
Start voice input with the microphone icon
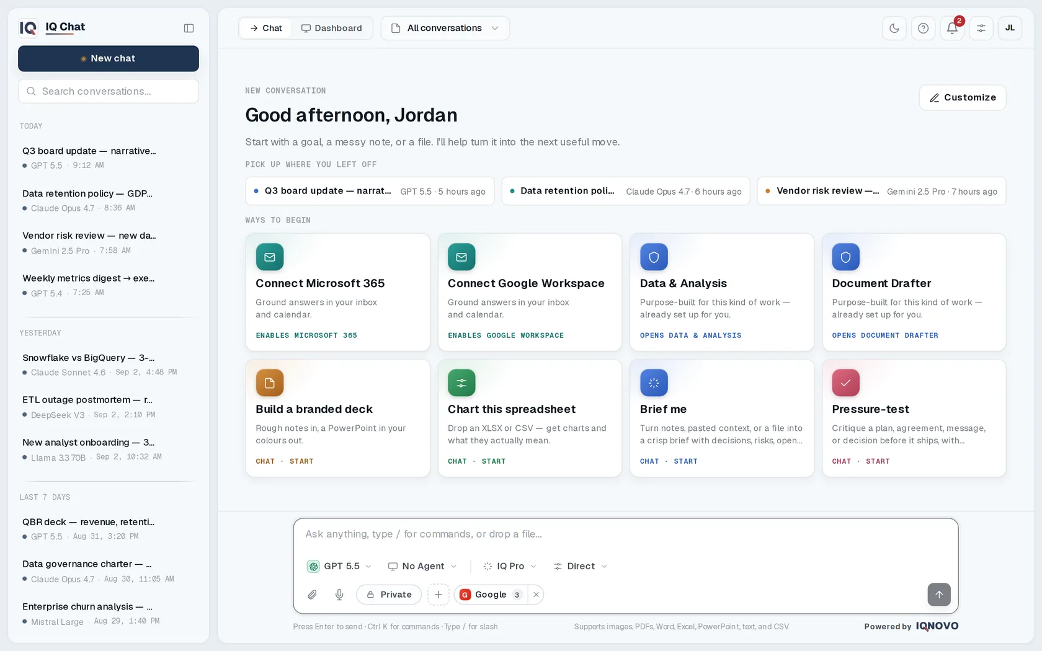tap(339, 595)
